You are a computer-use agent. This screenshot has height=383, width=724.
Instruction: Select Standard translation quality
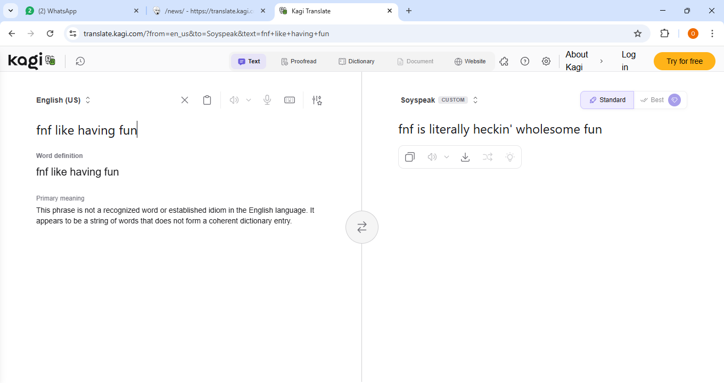(607, 100)
